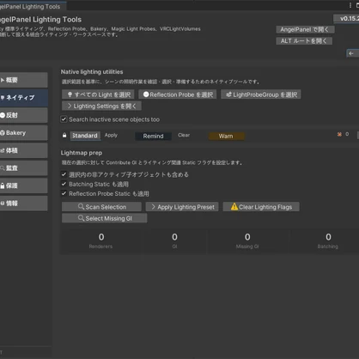Click the Native lighting utilities heading
This screenshot has height=359, width=359.
coord(92,72)
